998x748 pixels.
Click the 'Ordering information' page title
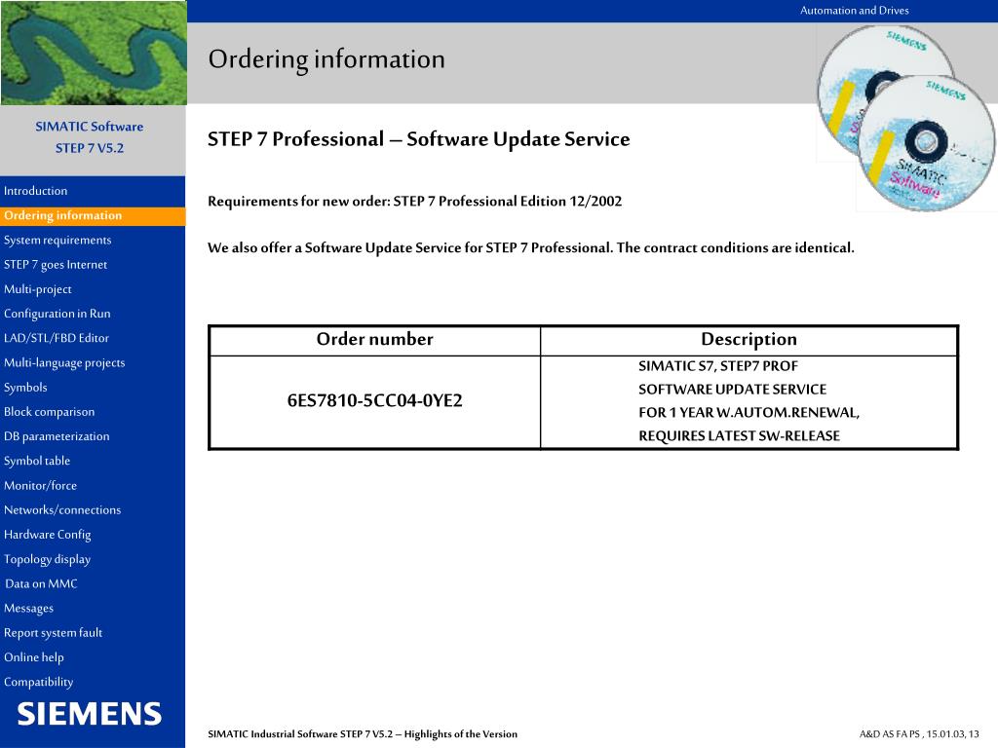point(326,59)
